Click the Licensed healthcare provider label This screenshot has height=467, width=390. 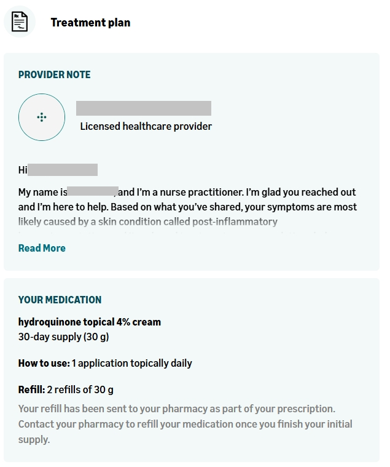[146, 127]
